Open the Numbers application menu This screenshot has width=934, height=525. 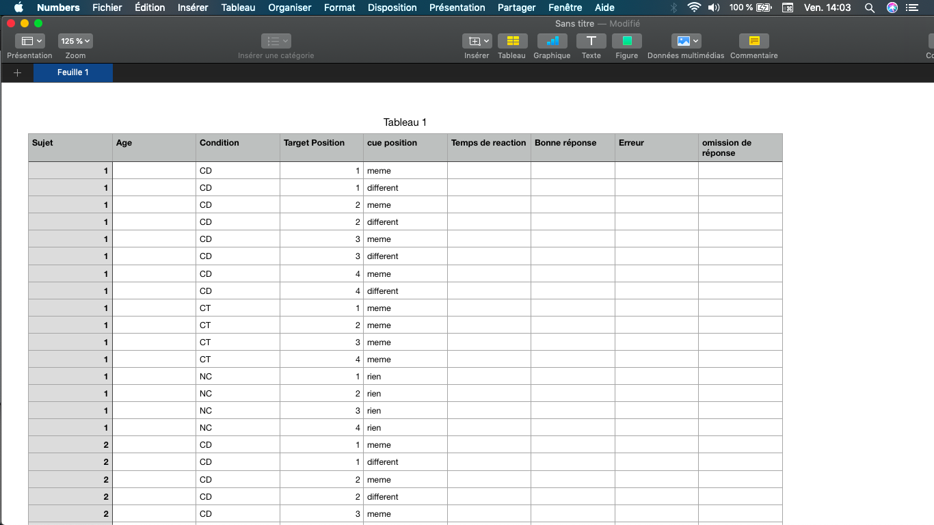[x=58, y=8]
